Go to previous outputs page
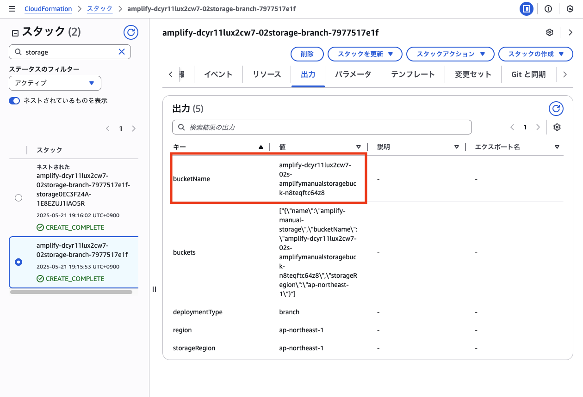Image resolution: width=583 pixels, height=397 pixels. coord(512,127)
